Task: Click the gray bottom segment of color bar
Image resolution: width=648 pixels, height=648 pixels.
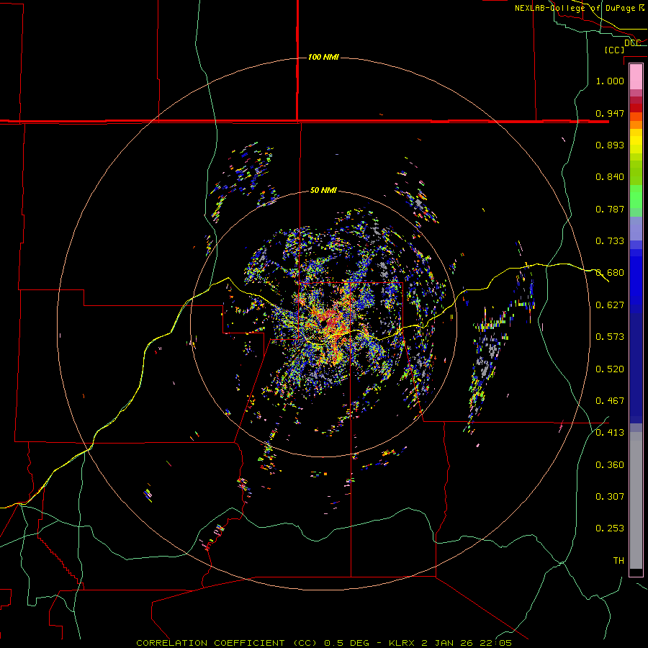Action: [x=636, y=500]
